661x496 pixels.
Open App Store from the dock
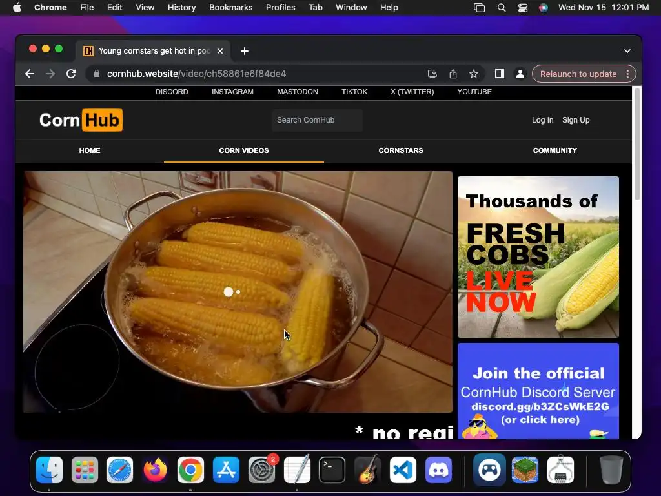[226, 470]
